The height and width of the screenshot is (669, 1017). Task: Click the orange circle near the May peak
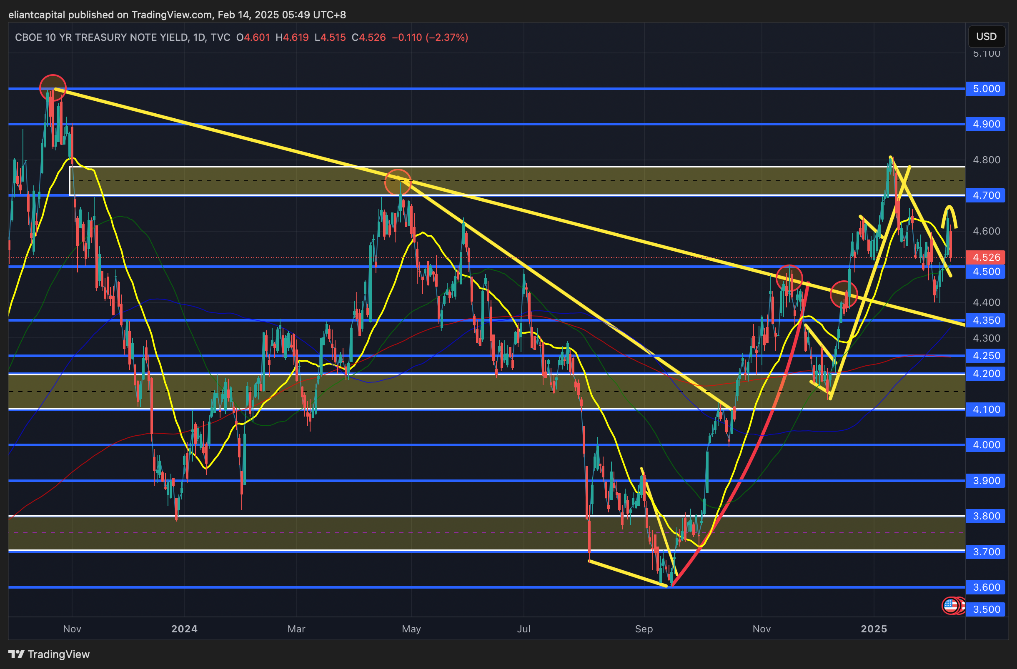[398, 182]
